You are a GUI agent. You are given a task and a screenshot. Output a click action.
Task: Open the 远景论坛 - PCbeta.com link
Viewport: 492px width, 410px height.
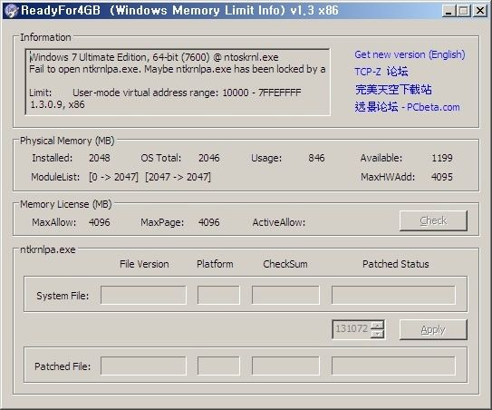pyautogui.click(x=407, y=107)
